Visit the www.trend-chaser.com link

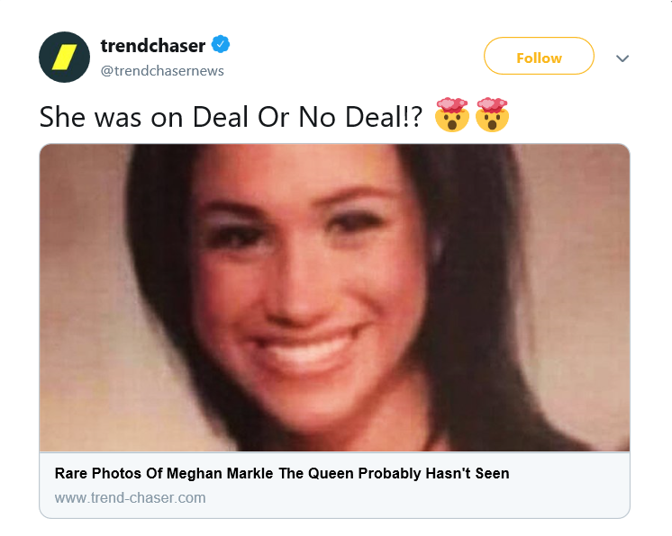coord(130,498)
